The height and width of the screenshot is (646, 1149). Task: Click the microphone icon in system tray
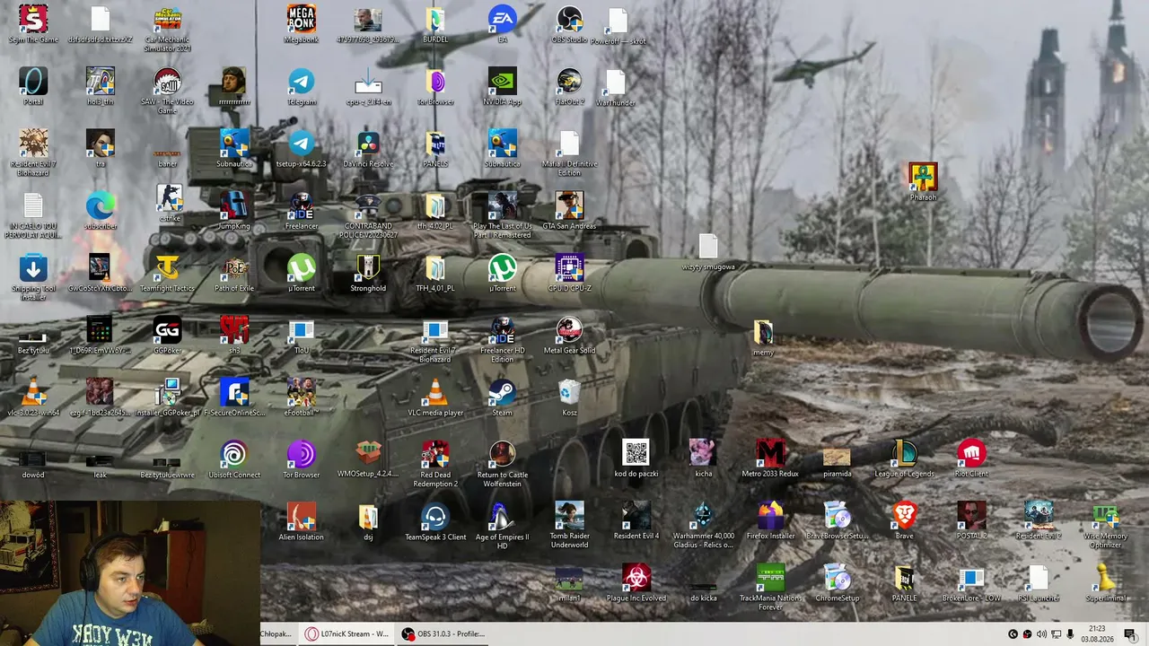1070,634
